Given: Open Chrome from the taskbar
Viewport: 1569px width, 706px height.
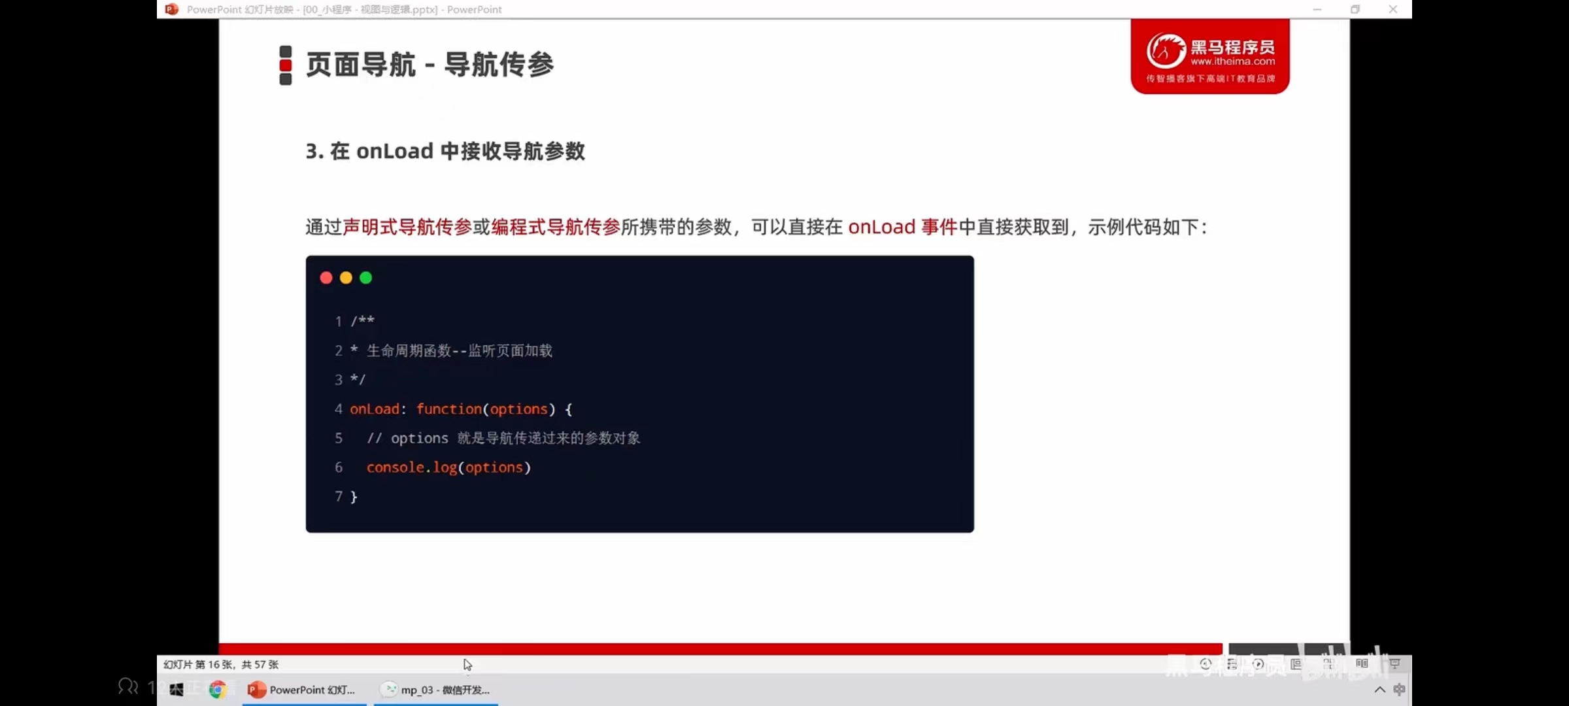Looking at the screenshot, I should coord(217,690).
